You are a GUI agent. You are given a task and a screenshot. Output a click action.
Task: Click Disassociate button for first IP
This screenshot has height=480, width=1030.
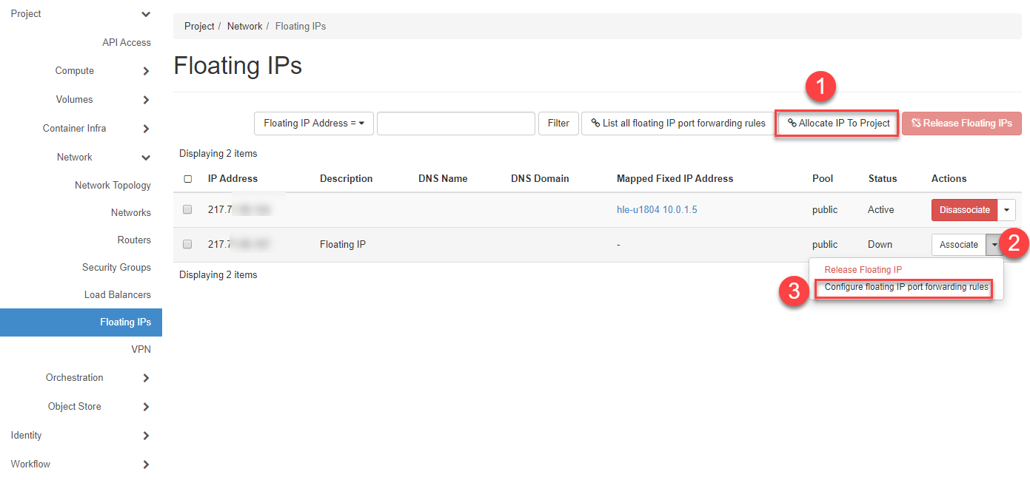point(964,210)
